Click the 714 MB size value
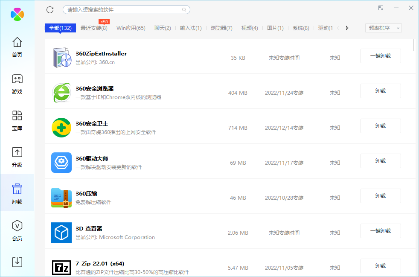Image resolution: width=419 pixels, height=277 pixels. (x=238, y=128)
